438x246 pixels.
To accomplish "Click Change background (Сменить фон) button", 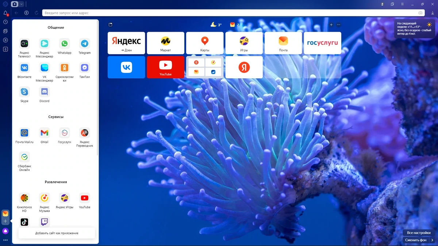I will [416, 240].
